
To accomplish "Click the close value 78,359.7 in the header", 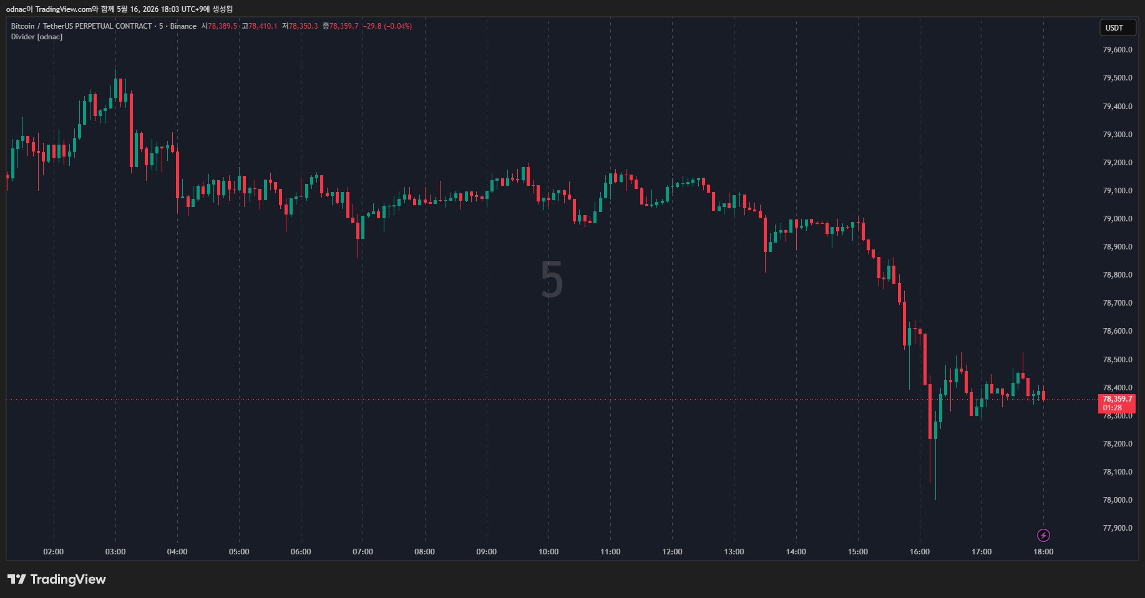I will [344, 26].
